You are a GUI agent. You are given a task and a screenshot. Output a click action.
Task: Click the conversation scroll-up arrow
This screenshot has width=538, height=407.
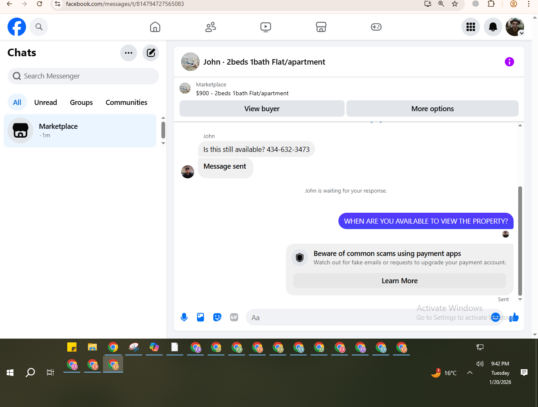point(520,125)
